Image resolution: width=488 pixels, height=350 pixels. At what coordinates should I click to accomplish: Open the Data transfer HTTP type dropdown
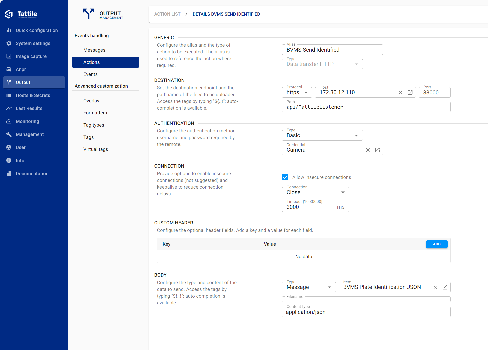[x=322, y=64]
